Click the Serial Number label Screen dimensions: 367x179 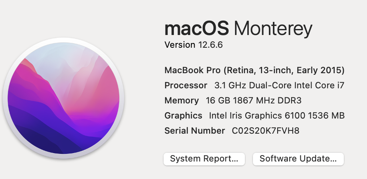pyautogui.click(x=195, y=131)
